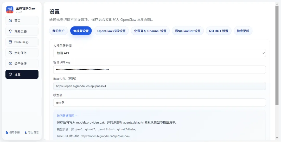Switch to the QQ BOT 设置 tab
The image size is (281, 142).
tap(219, 31)
